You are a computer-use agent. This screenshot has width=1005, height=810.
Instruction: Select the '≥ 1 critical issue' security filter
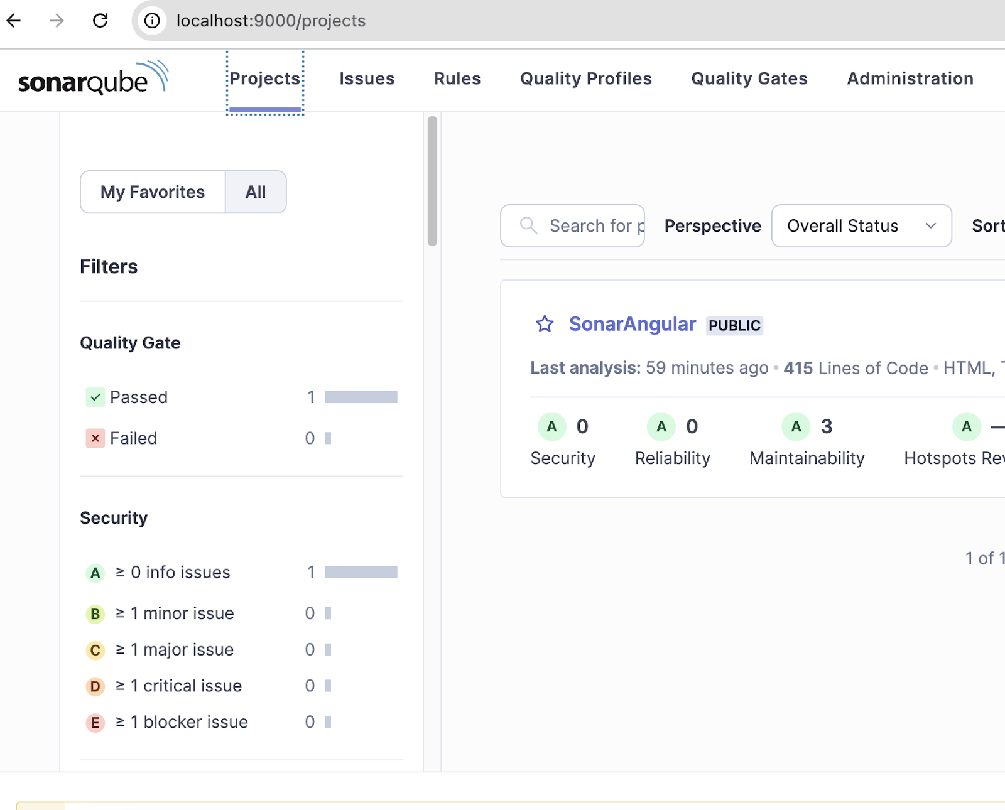pos(241,686)
